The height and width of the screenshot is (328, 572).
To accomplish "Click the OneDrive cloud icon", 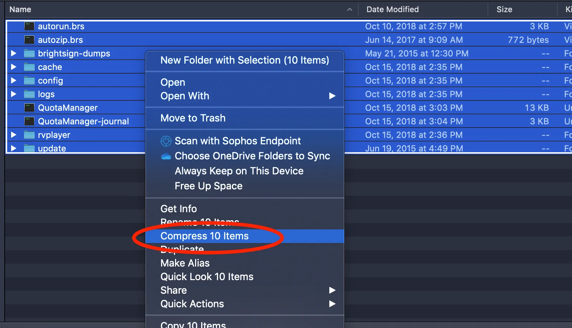I will tap(166, 156).
